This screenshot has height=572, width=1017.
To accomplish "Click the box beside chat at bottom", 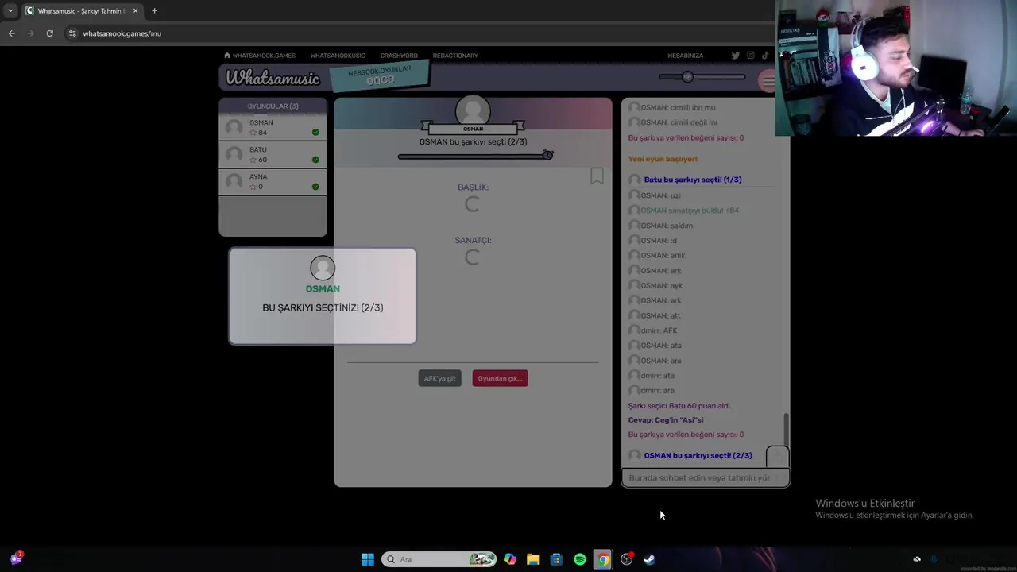I will coord(778,457).
